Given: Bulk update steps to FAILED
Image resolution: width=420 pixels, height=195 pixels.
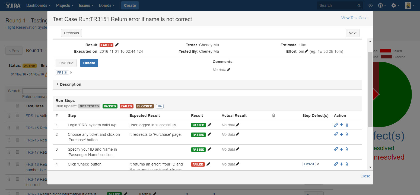Looking at the screenshot, I should tap(126, 106).
